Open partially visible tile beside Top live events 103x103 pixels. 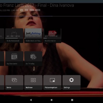pos(2,58)
